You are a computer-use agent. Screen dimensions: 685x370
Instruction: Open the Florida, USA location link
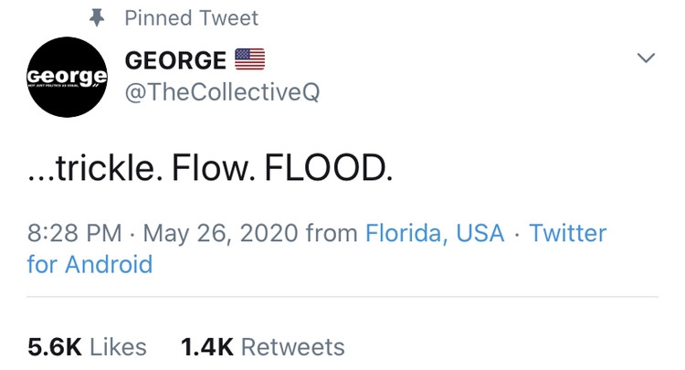tap(435, 233)
